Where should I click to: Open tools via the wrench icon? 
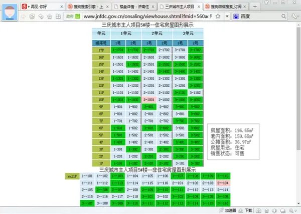(x=294, y=16)
